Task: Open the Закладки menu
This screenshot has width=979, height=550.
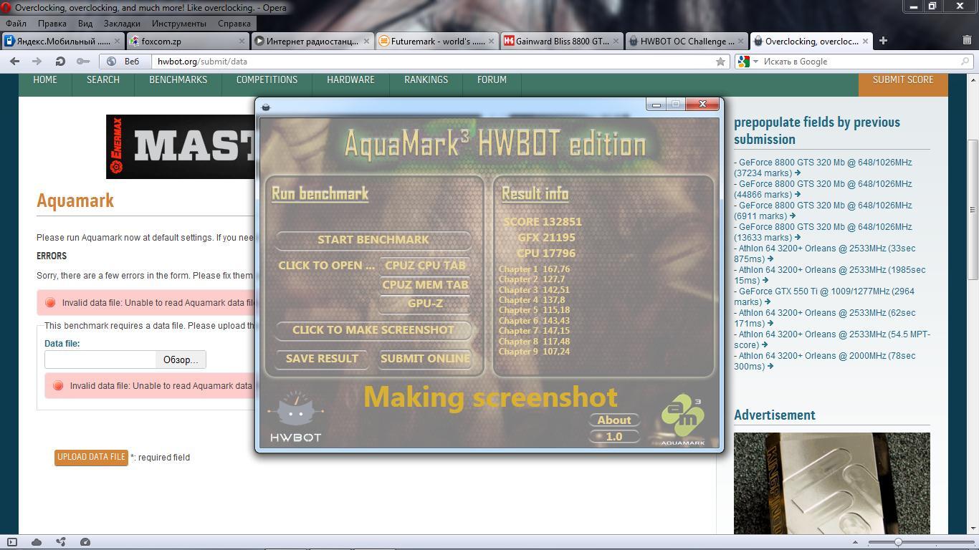Action: tap(122, 24)
